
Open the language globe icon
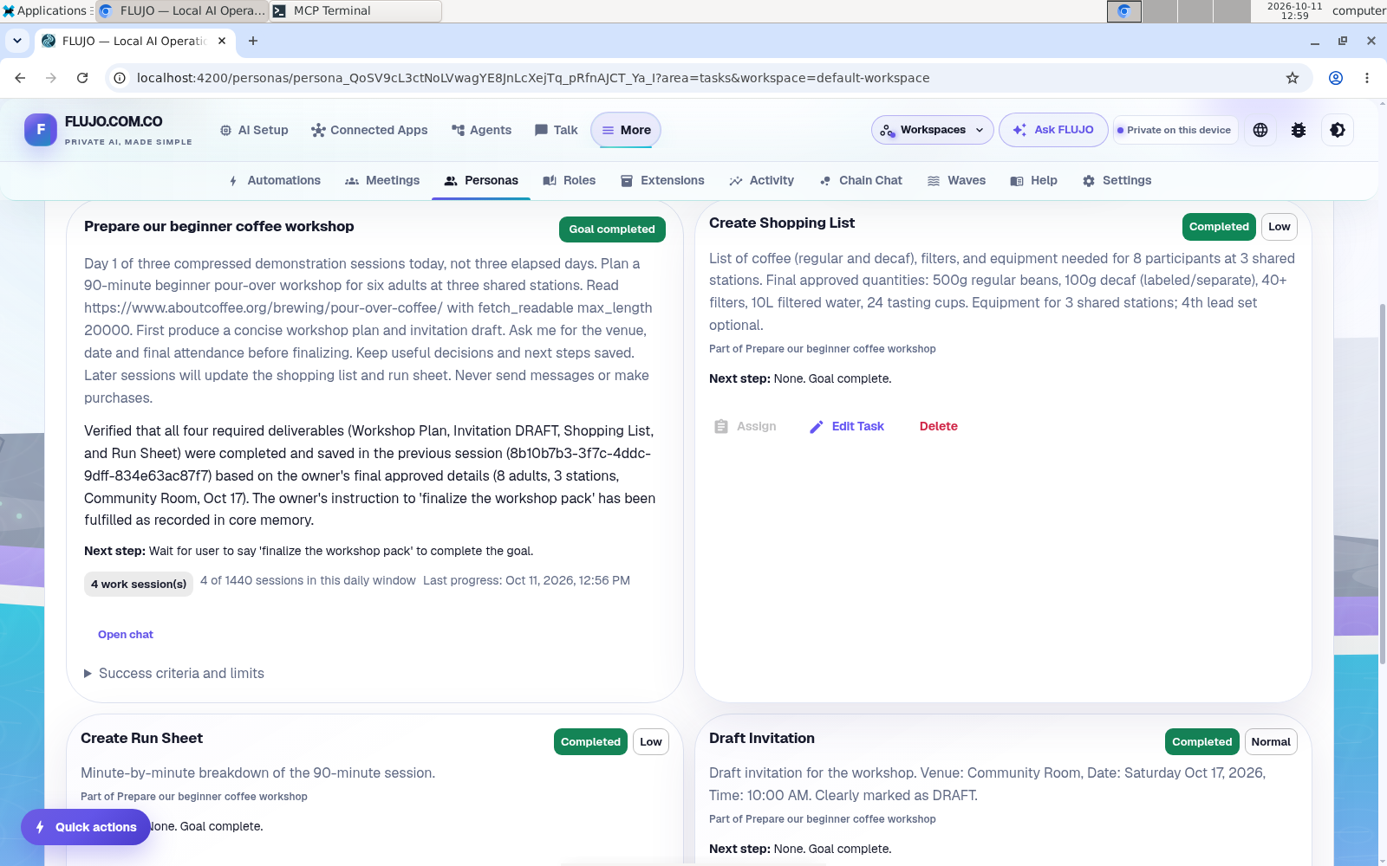(1260, 130)
